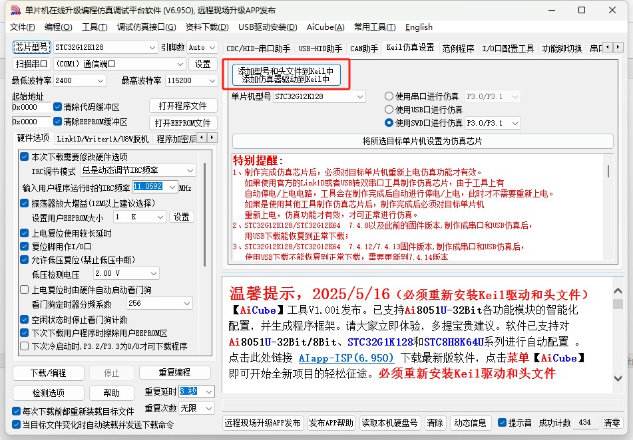Switch to 范例程序 tab
Screen dimensions: 633x440
coord(458,49)
